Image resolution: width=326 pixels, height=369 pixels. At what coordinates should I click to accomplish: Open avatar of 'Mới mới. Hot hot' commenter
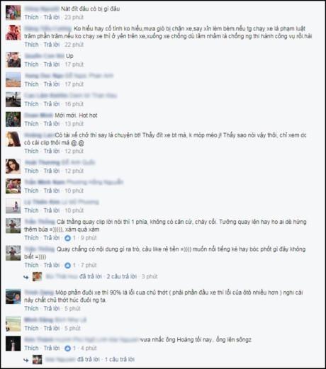click(x=13, y=119)
